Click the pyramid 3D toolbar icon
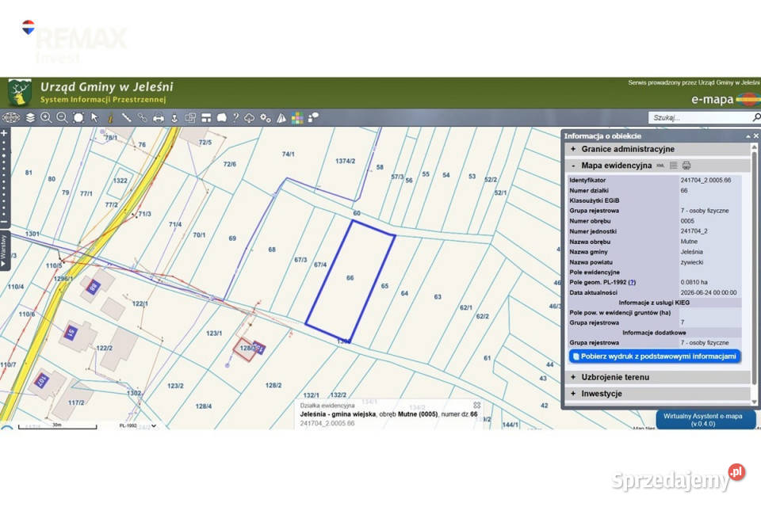This screenshot has width=761, height=507. point(281,117)
